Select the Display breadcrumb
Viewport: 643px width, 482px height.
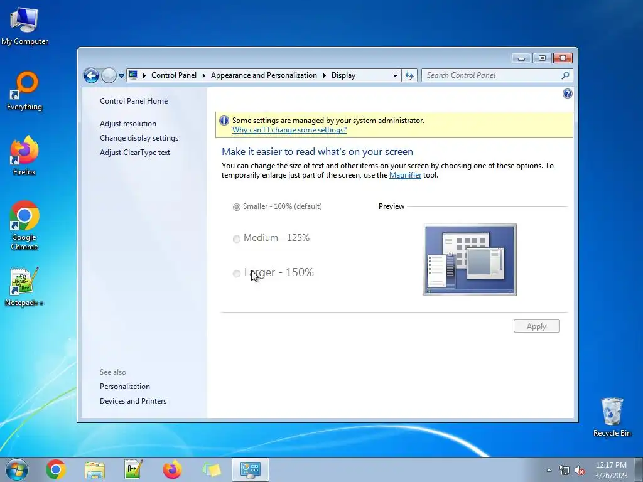click(343, 75)
